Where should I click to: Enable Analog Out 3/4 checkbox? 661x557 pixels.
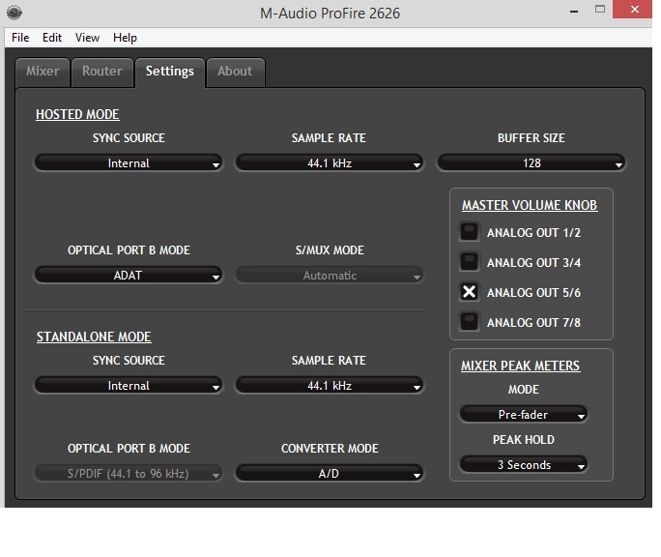click(x=469, y=262)
